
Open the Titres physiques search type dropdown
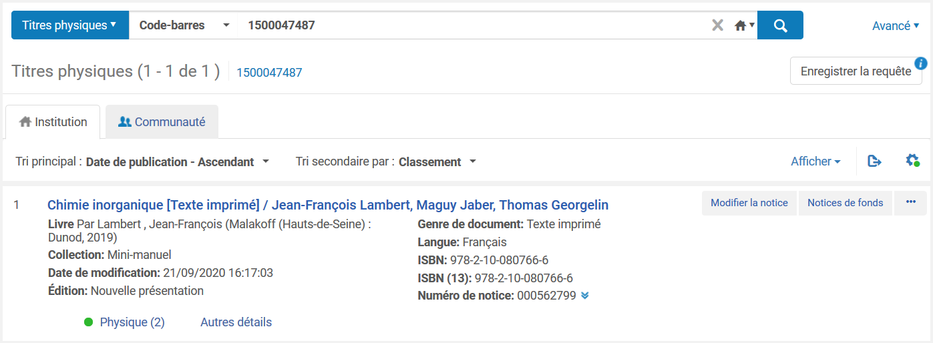(69, 25)
